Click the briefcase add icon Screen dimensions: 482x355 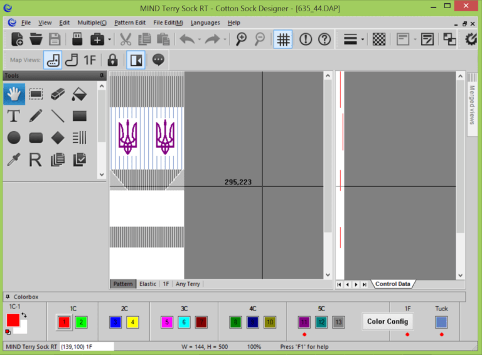coord(97,40)
